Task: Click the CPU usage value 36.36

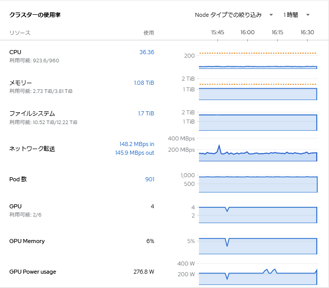Action: (147, 52)
